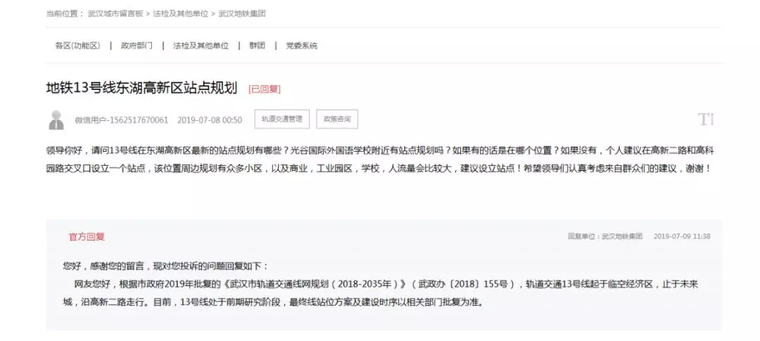Viewport: 760px width, 341px height.
Task: Click the username 微信用户-1562517670061
Action: tap(121, 120)
